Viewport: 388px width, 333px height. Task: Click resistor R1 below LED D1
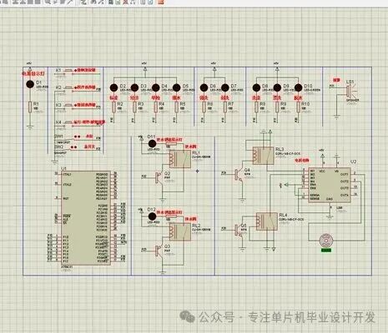(30, 107)
